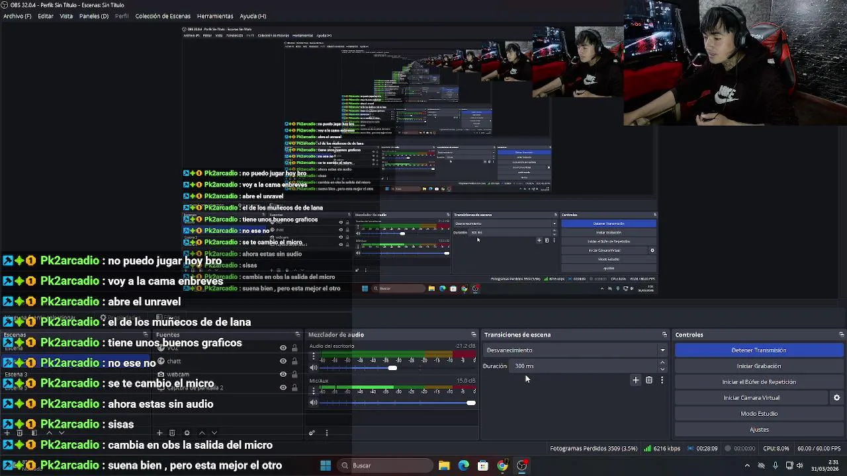Click the taskbar Buscar search box

point(384,465)
